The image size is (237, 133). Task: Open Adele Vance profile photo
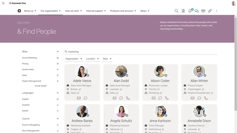tap(82, 72)
